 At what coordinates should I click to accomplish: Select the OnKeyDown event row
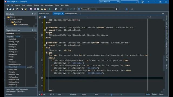[x=21, y=70]
